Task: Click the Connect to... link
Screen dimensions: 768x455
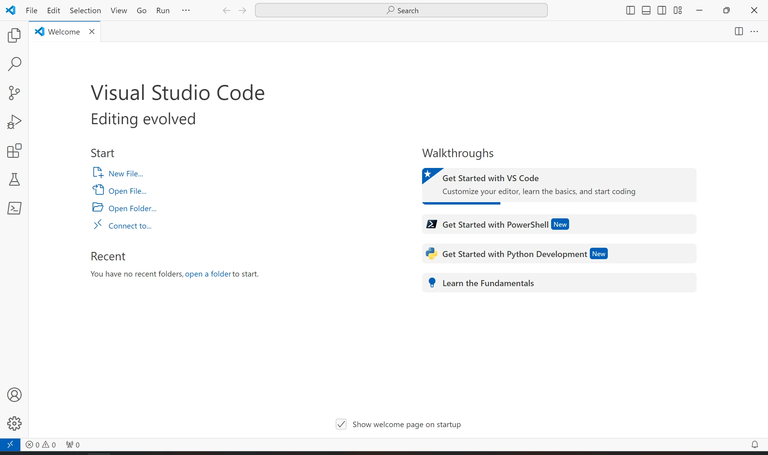Action: point(130,226)
